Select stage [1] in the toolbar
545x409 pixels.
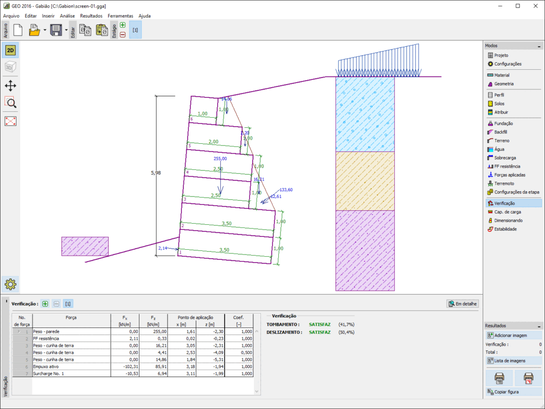tap(135, 30)
